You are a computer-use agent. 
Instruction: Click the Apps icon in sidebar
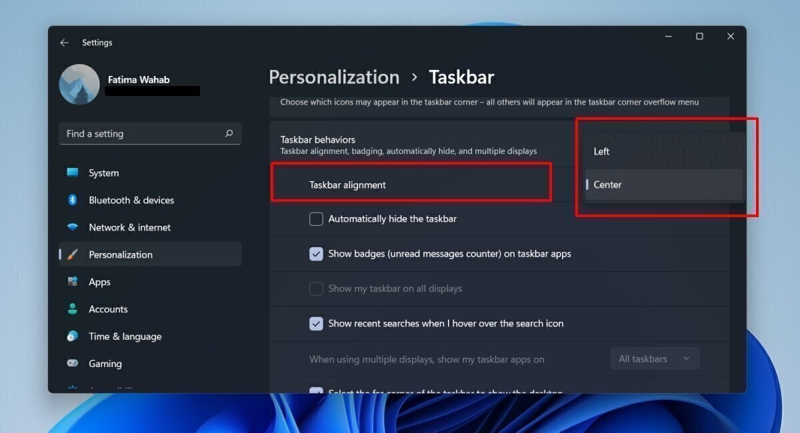73,282
